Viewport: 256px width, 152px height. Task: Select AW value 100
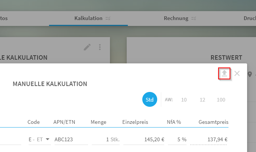tap(221, 100)
